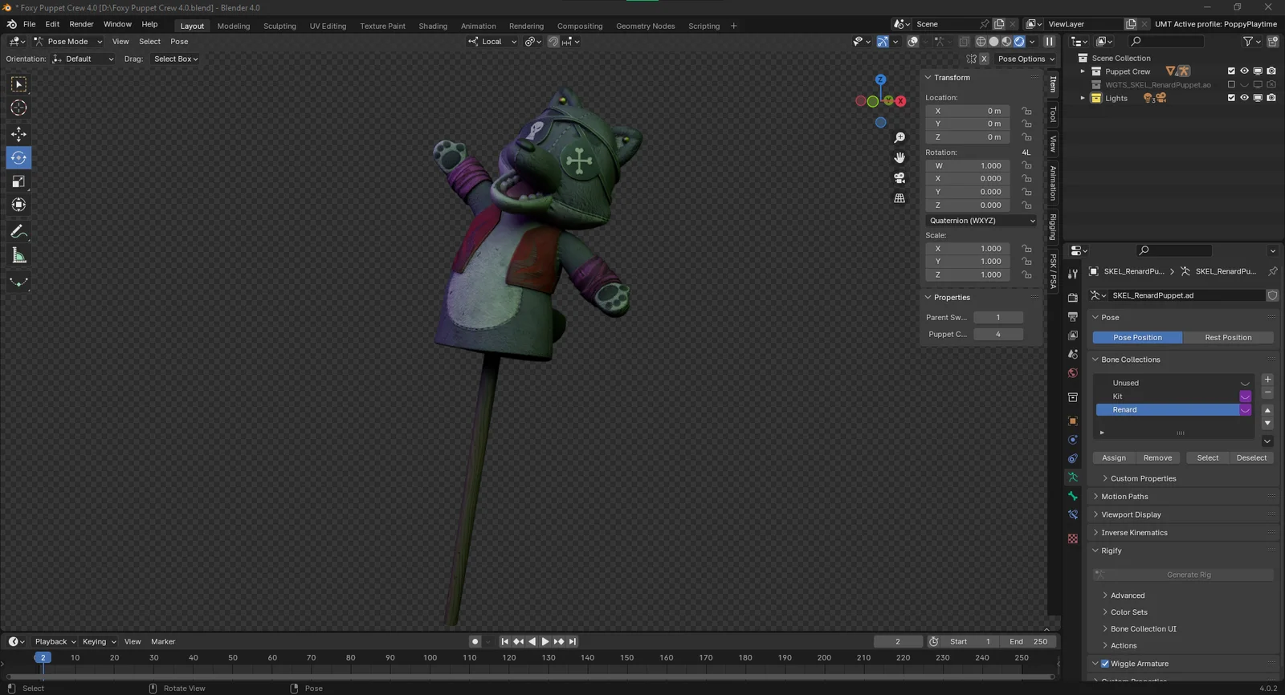Click the current frame number field
The image size is (1285, 695).
[x=898, y=641]
